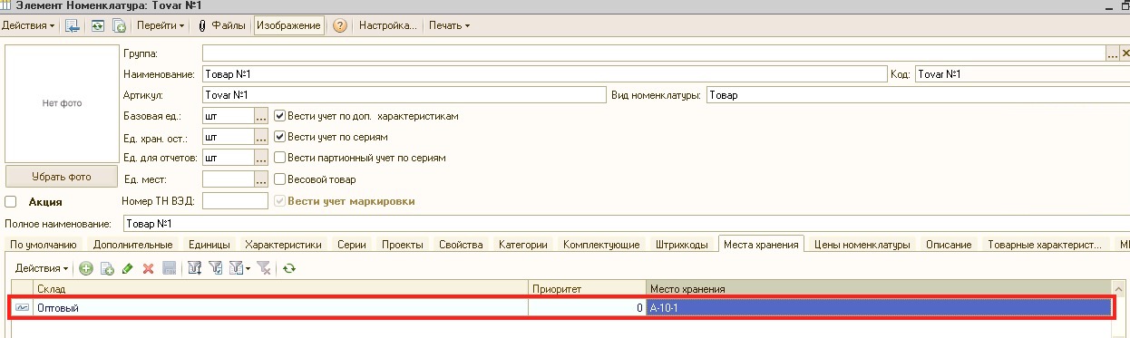1130x338 pixels.
Task: Copy storage place row via add-copy icon
Action: pos(107,268)
